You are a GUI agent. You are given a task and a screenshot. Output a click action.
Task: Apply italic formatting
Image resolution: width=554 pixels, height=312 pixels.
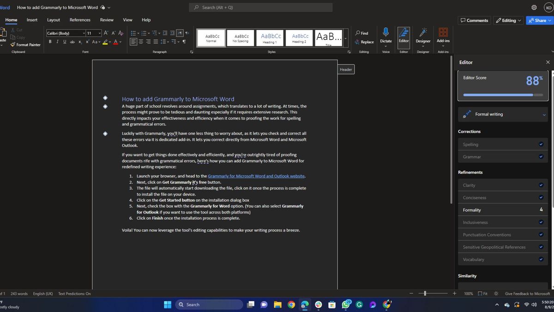tap(57, 42)
